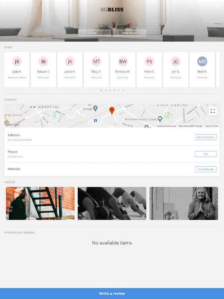This screenshot has height=299, width=224.
Task: Click Write Review button on header image
Action: pos(130,33)
